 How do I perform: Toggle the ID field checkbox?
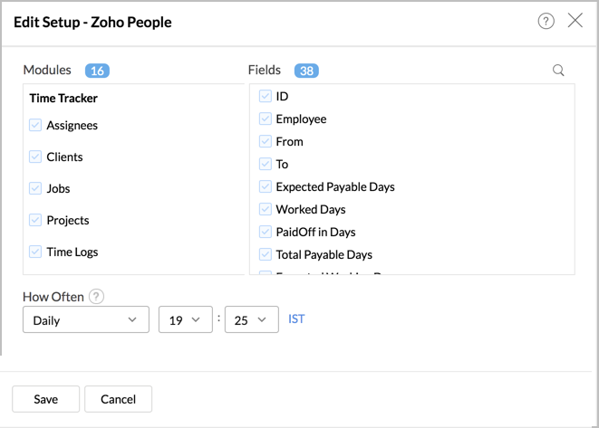pos(266,96)
